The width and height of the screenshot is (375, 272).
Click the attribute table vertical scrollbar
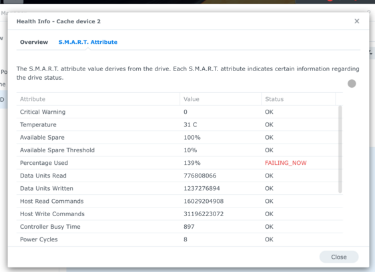(x=340, y=149)
